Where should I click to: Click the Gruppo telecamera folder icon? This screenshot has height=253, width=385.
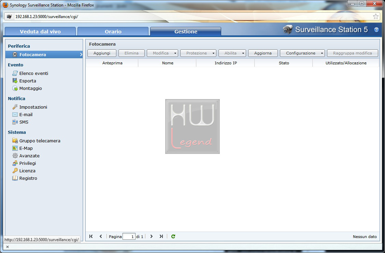point(15,141)
